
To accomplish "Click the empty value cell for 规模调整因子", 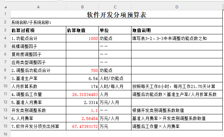I will click(x=83, y=46).
